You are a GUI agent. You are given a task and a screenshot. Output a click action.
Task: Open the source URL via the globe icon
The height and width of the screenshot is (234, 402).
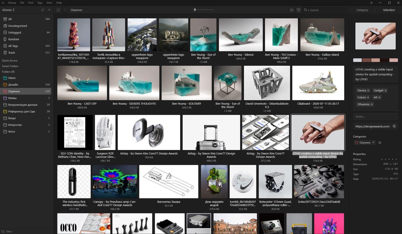click(x=394, y=126)
